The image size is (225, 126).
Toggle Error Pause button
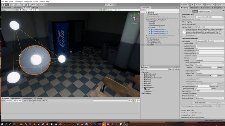click(37, 101)
